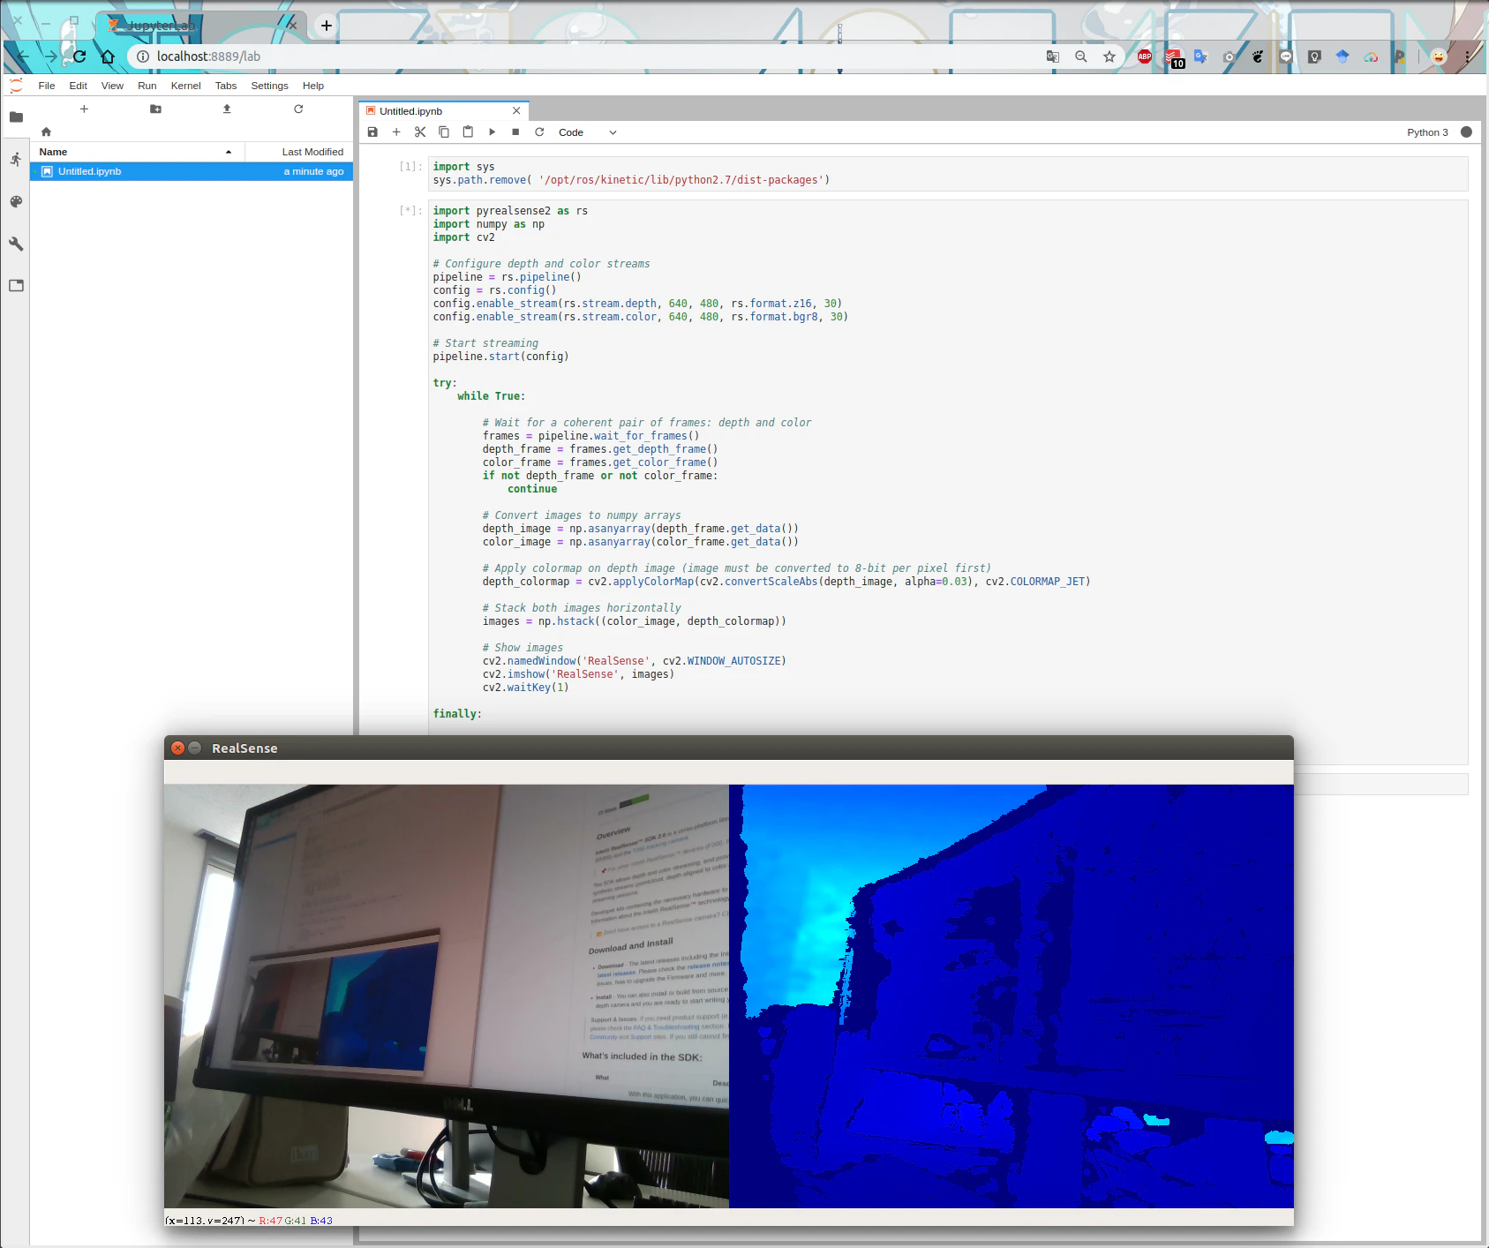Open the Tabs menu

click(226, 86)
